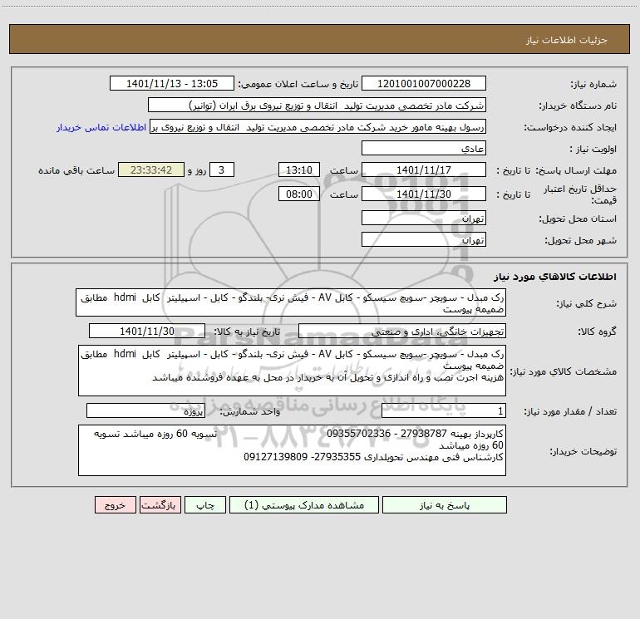The width and height of the screenshot is (640, 619).
Task: Click the نام دستگاه خریدار field
Action: click(317, 105)
